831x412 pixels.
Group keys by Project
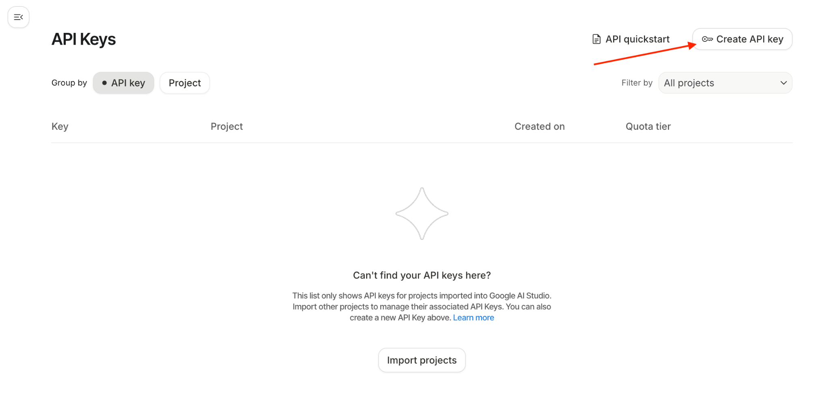(185, 83)
